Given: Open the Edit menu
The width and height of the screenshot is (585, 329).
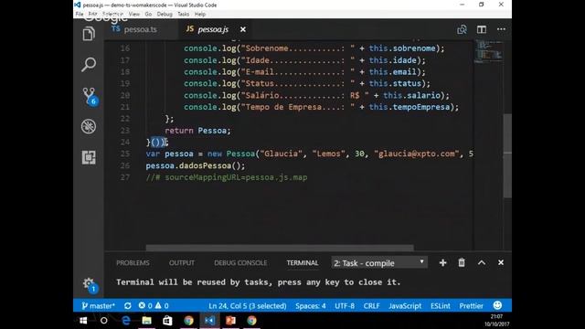Looking at the screenshot, I should (92, 15).
